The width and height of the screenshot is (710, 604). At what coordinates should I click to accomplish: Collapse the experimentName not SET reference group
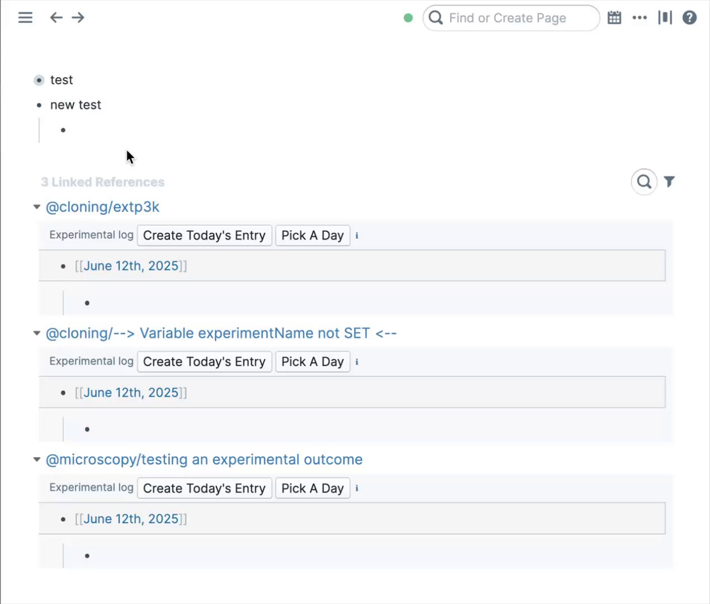click(x=37, y=333)
